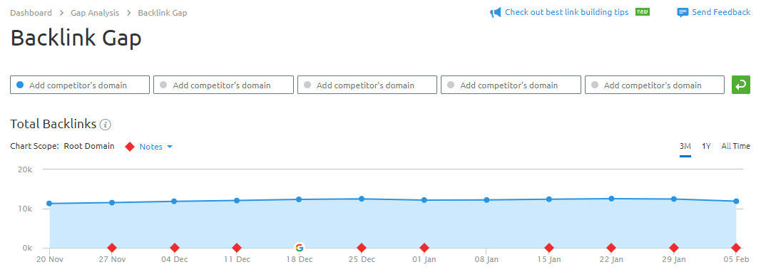Click the megaphone icon for link tips
761x277 pixels.
pos(495,13)
